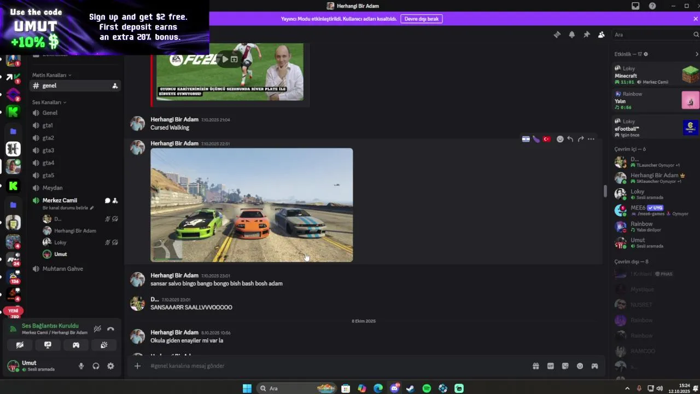Select Umut in the voice channel list

(x=80, y=254)
